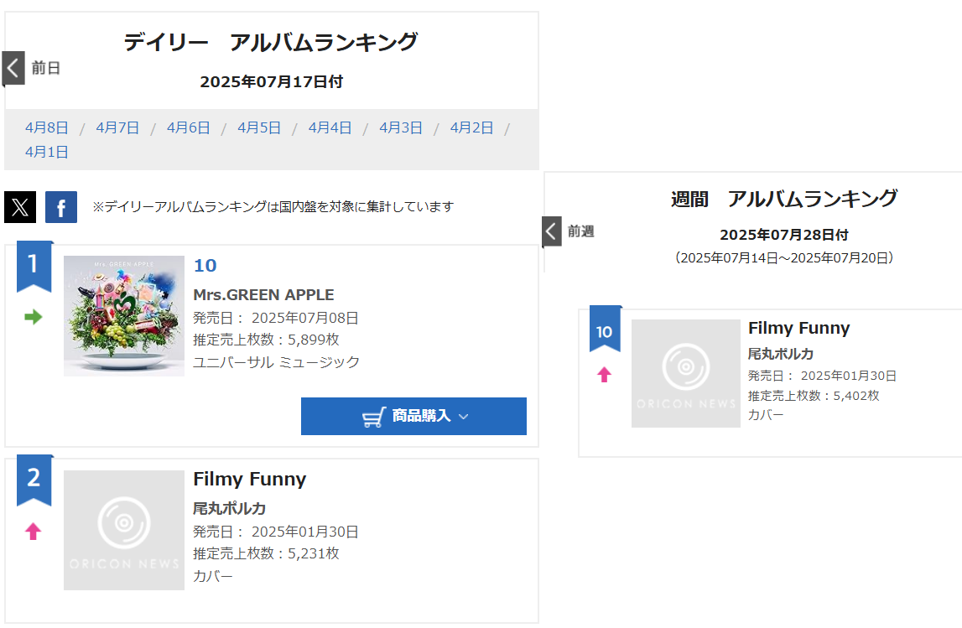962x628 pixels.
Task: Open the 4月7日 date link
Action: pyautogui.click(x=117, y=127)
